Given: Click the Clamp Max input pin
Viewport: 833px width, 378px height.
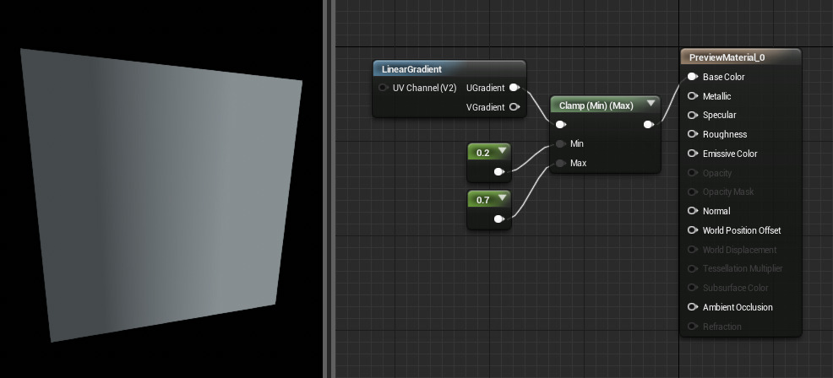Looking at the screenshot, I should click(560, 163).
